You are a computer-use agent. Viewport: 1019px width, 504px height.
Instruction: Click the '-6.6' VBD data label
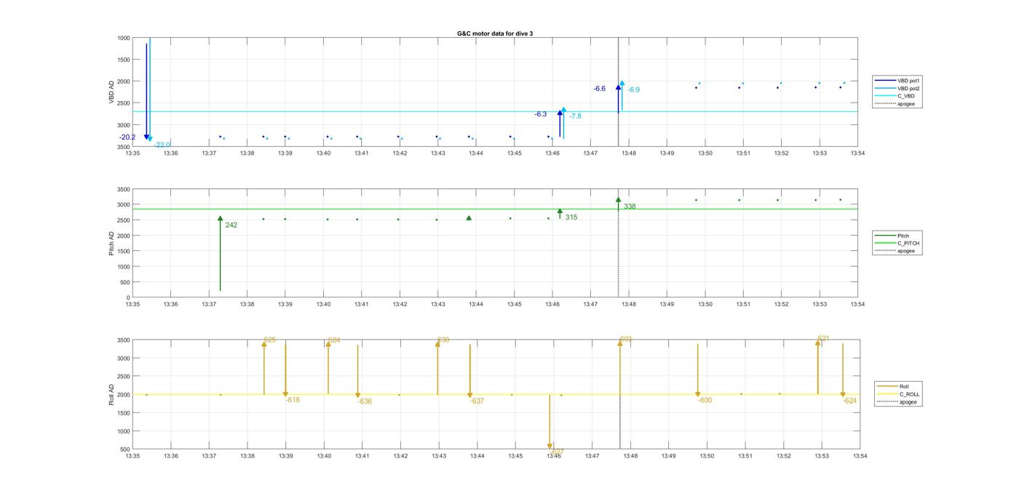point(599,89)
